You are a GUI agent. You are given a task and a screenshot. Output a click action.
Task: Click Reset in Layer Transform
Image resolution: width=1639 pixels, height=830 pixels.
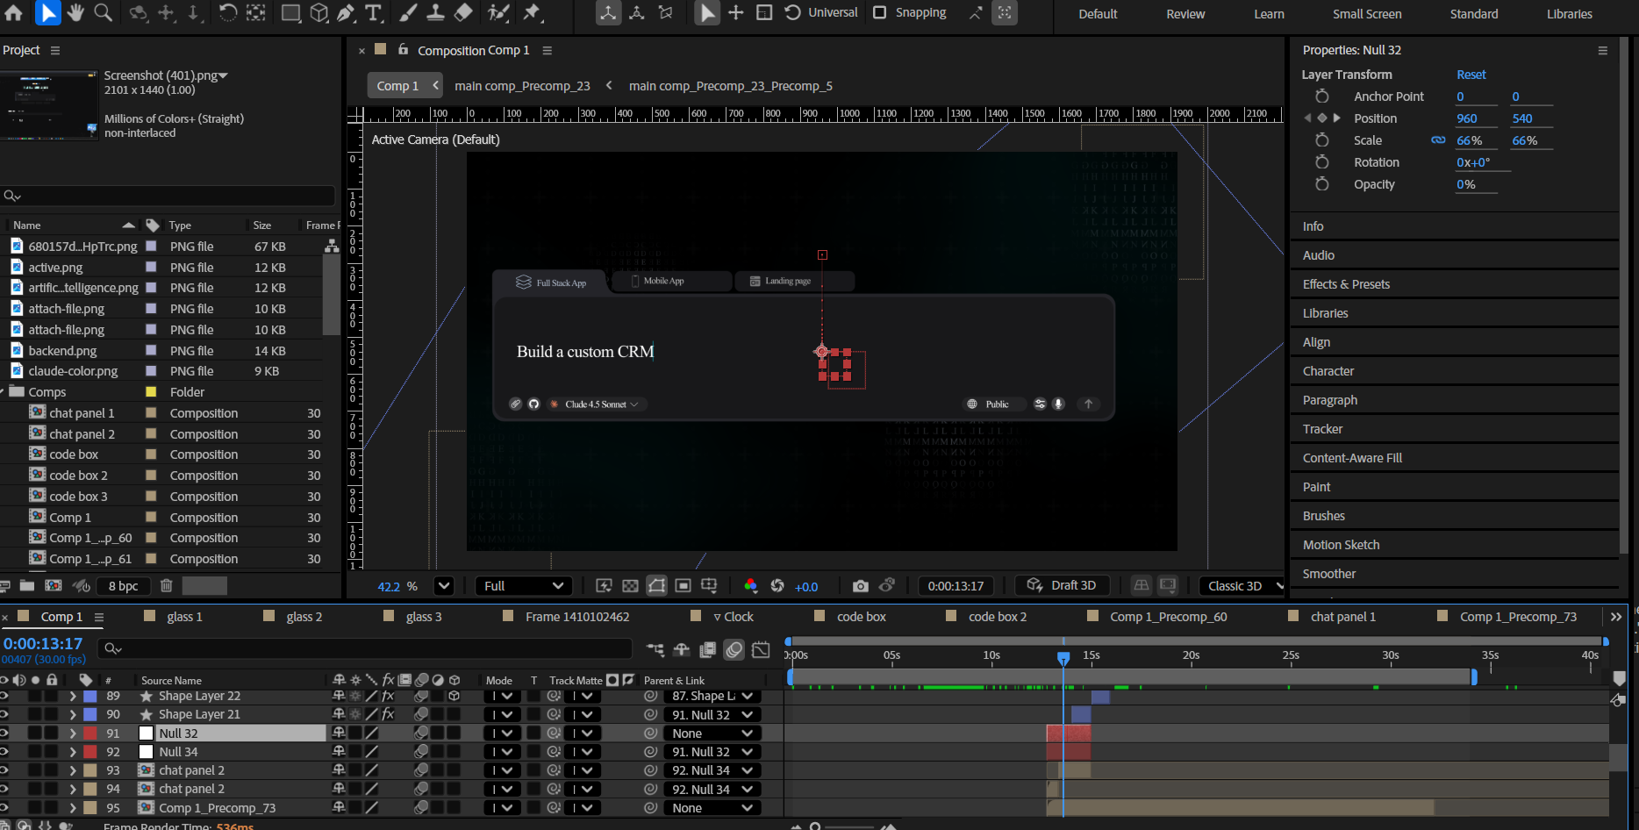pyautogui.click(x=1471, y=75)
